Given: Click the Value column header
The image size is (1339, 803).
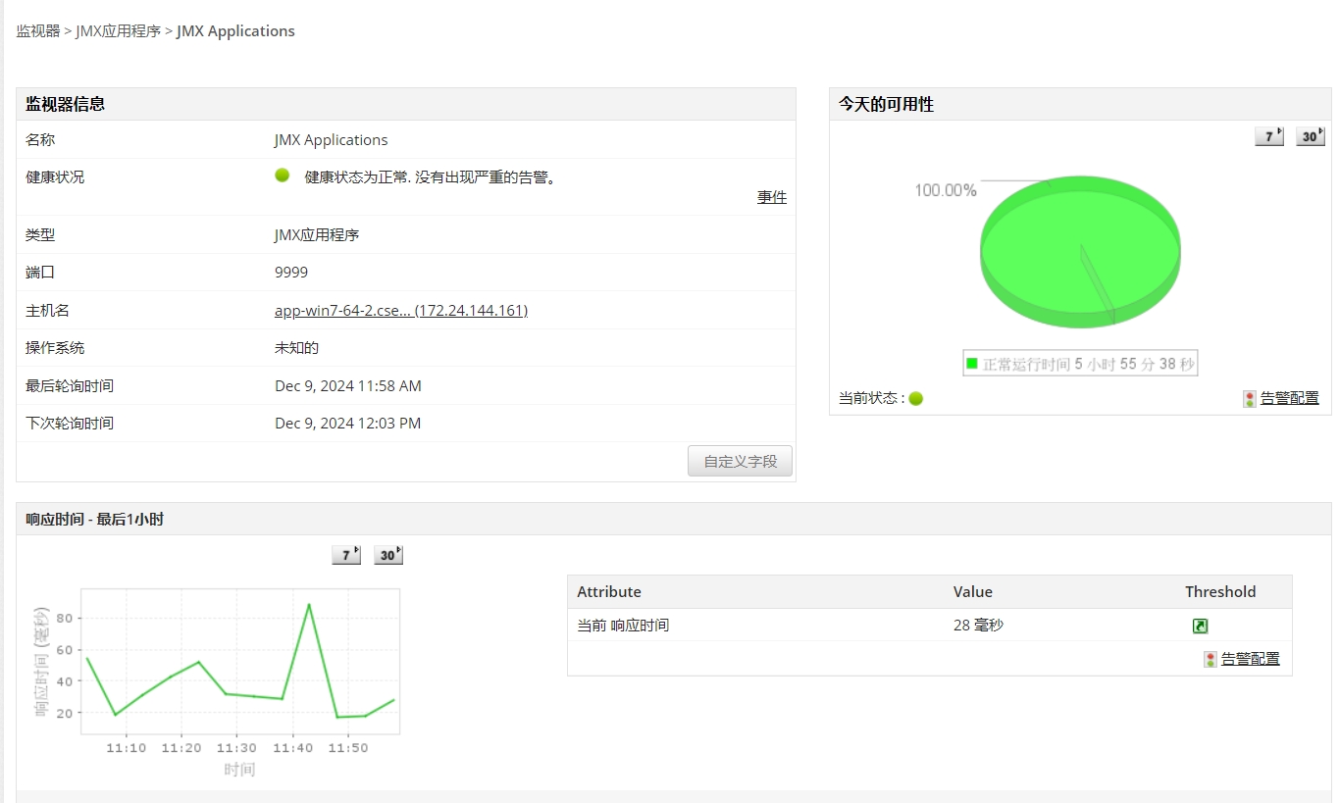Looking at the screenshot, I should coord(972,591).
